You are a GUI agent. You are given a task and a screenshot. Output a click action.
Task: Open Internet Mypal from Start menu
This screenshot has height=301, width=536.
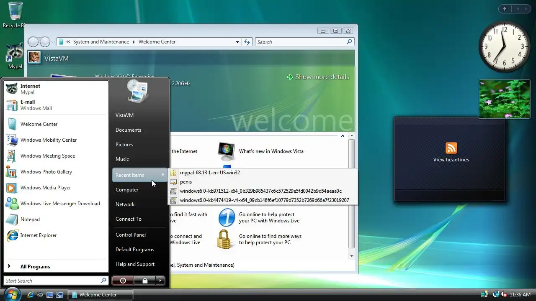(x=56, y=89)
